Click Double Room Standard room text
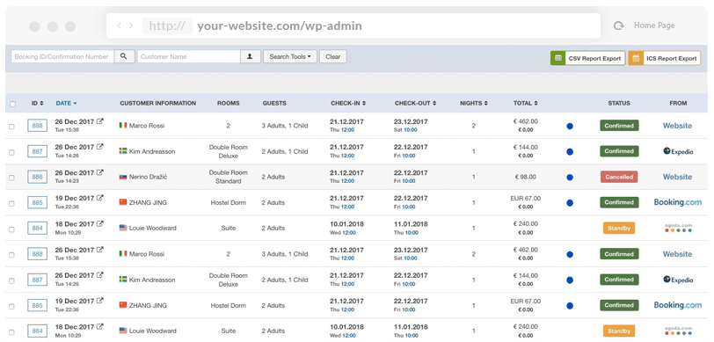Image resolution: width=714 pixels, height=342 pixels. (228, 177)
